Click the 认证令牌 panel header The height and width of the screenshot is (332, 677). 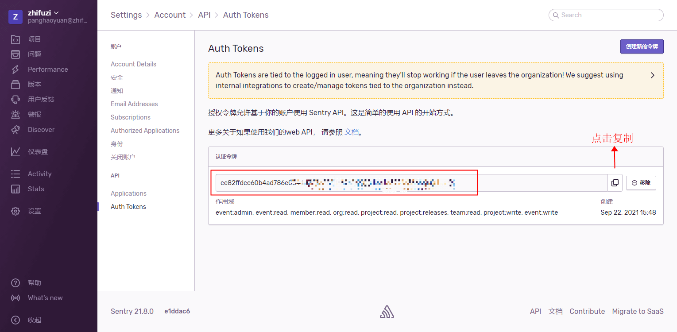[436, 157]
